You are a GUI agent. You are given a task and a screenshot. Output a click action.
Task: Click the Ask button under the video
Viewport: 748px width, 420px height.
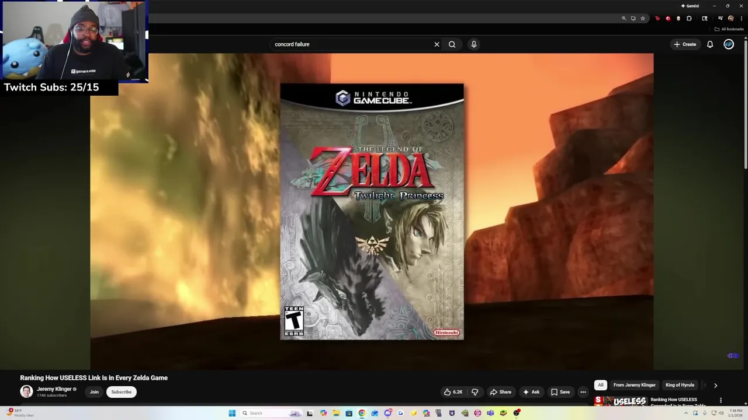531,392
